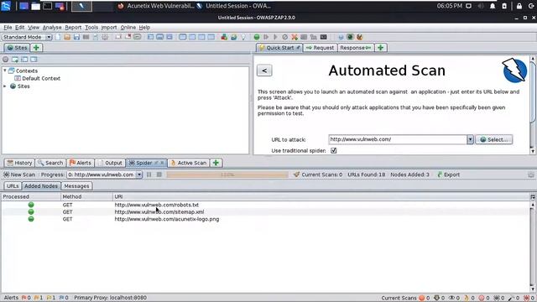This screenshot has width=537, height=302.
Task: Switch to the Output tab
Action: coord(110,163)
